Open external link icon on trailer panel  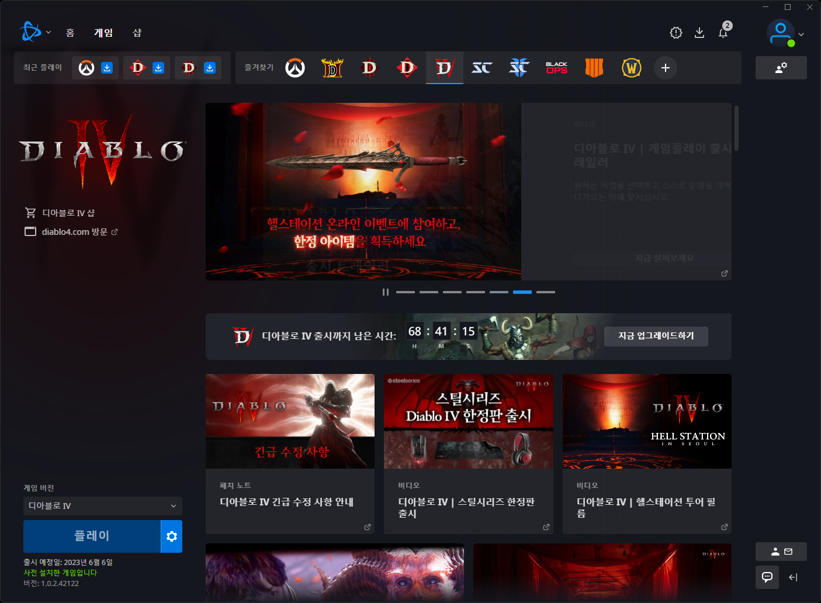click(725, 273)
